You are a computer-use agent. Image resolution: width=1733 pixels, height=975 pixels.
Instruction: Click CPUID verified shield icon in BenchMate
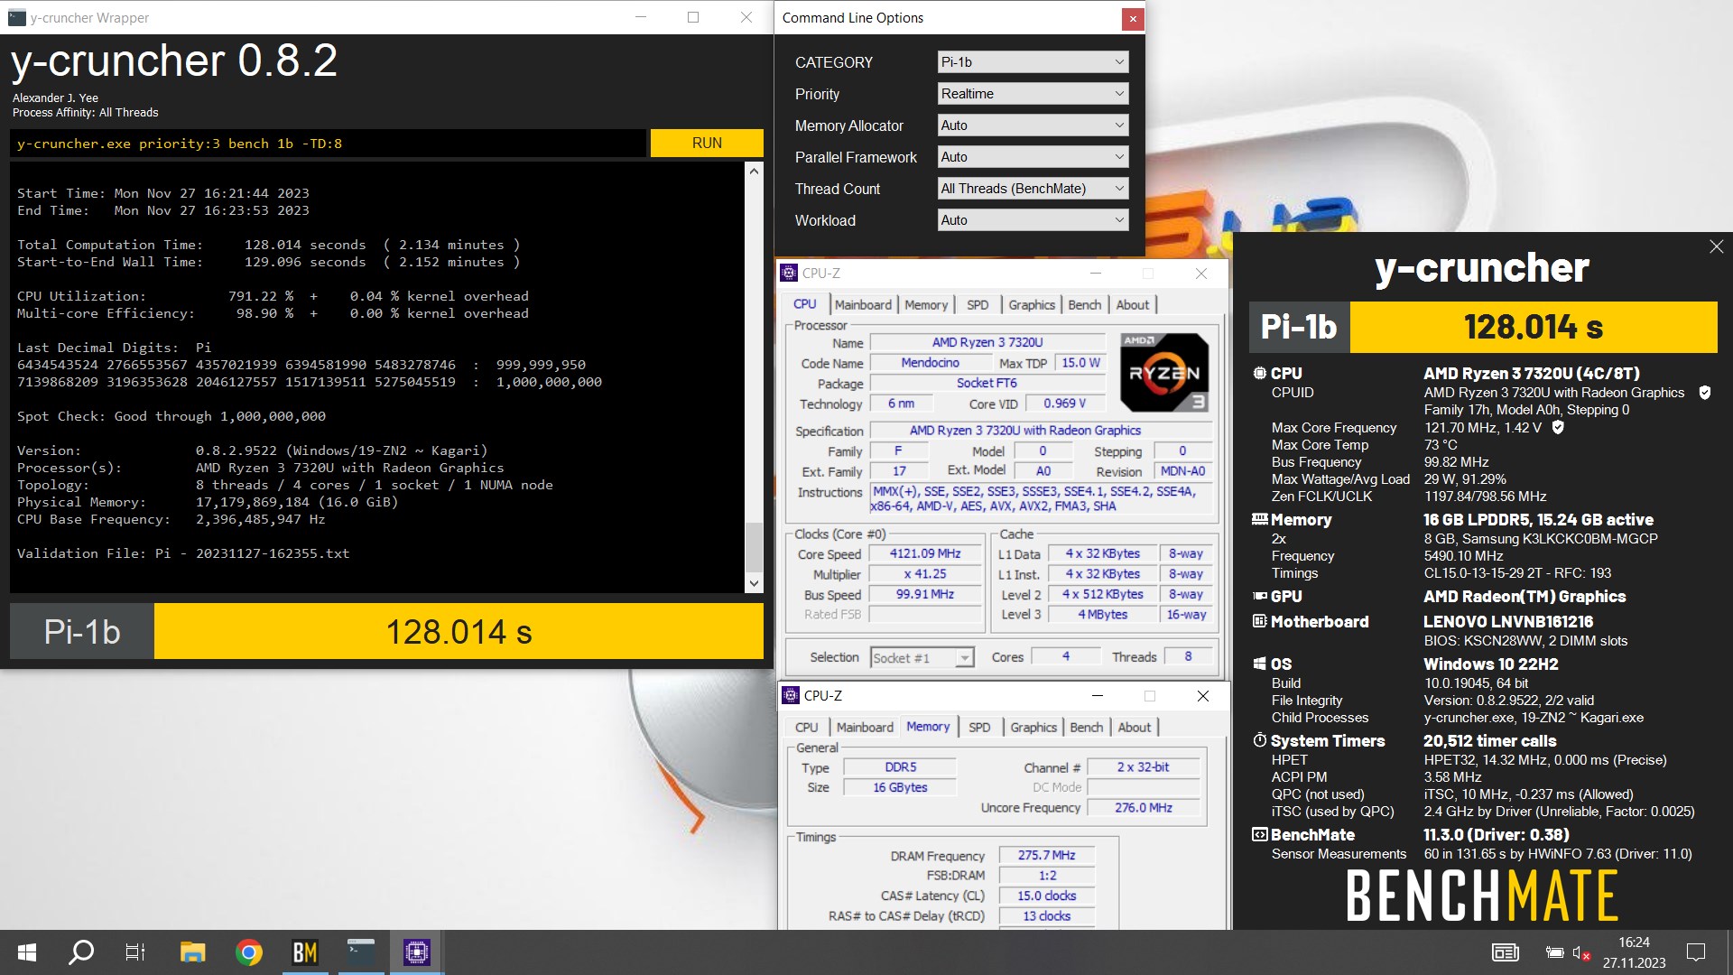tap(1705, 393)
